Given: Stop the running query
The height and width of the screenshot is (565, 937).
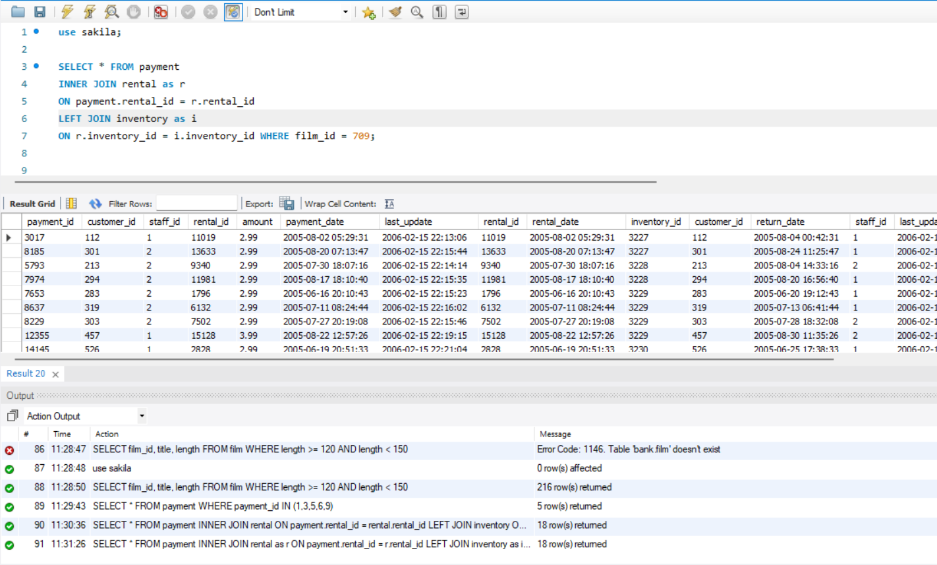Looking at the screenshot, I should [x=134, y=12].
